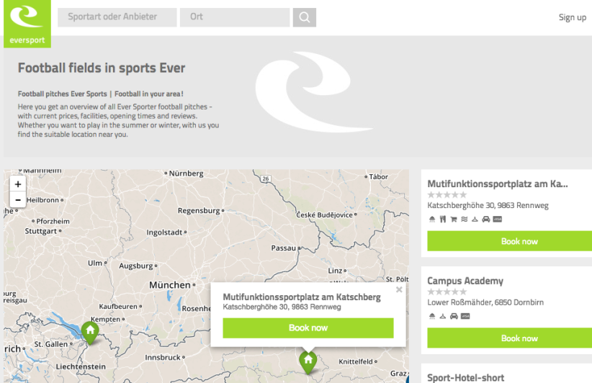Click the Knittelfeld label on the map
This screenshot has width=592, height=383.
tap(356, 361)
